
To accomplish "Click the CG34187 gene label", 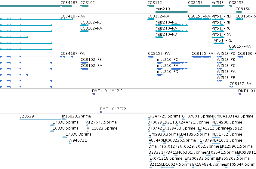I will click(x=69, y=3).
